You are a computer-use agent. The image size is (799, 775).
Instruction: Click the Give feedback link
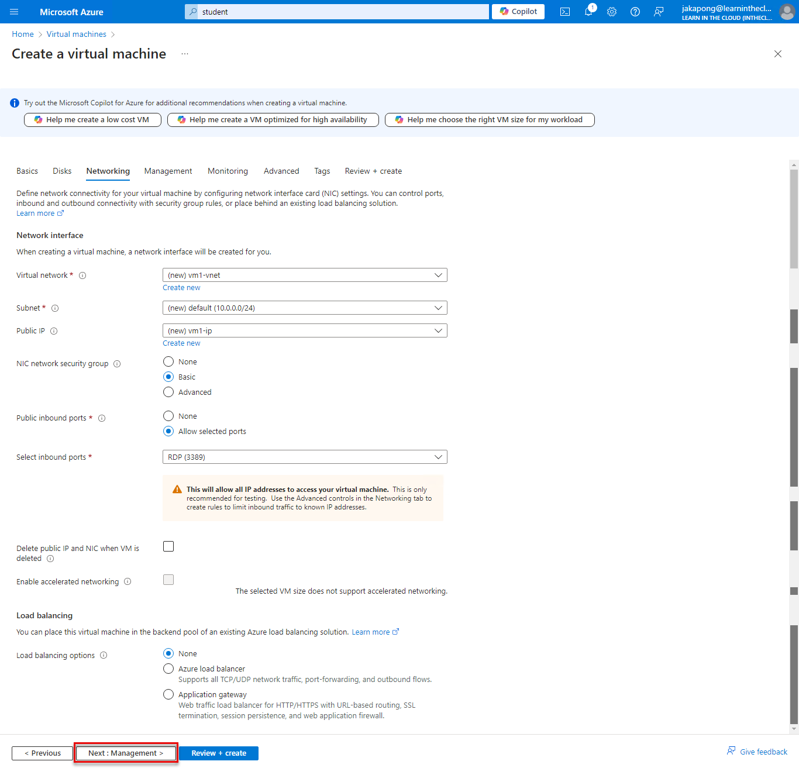757,752
